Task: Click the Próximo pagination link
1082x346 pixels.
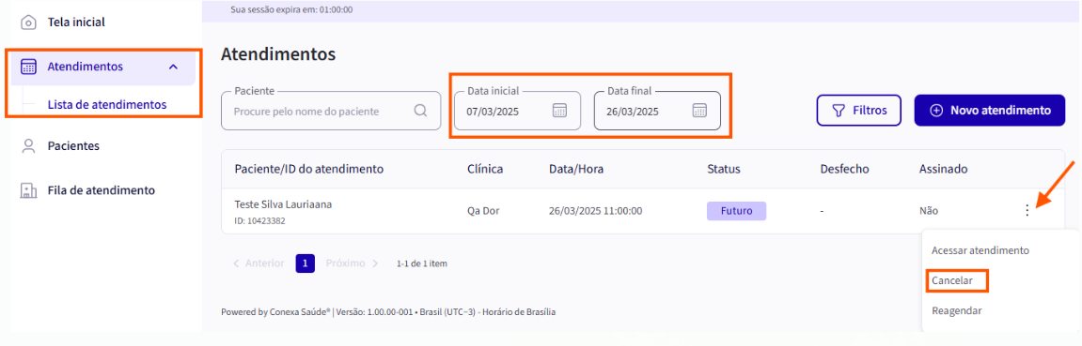Action: tap(352, 263)
